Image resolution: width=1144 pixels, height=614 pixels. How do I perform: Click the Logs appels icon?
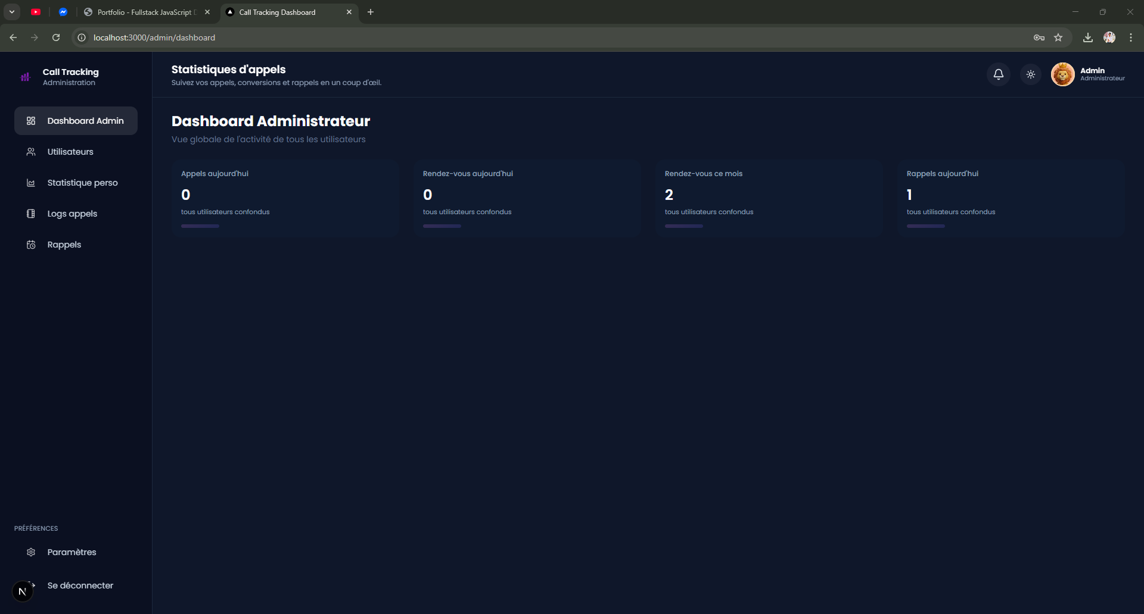click(31, 214)
